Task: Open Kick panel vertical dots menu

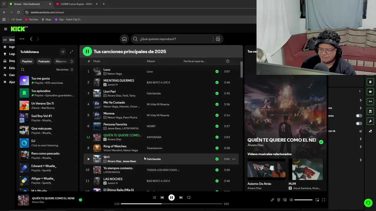Action: 360,91
